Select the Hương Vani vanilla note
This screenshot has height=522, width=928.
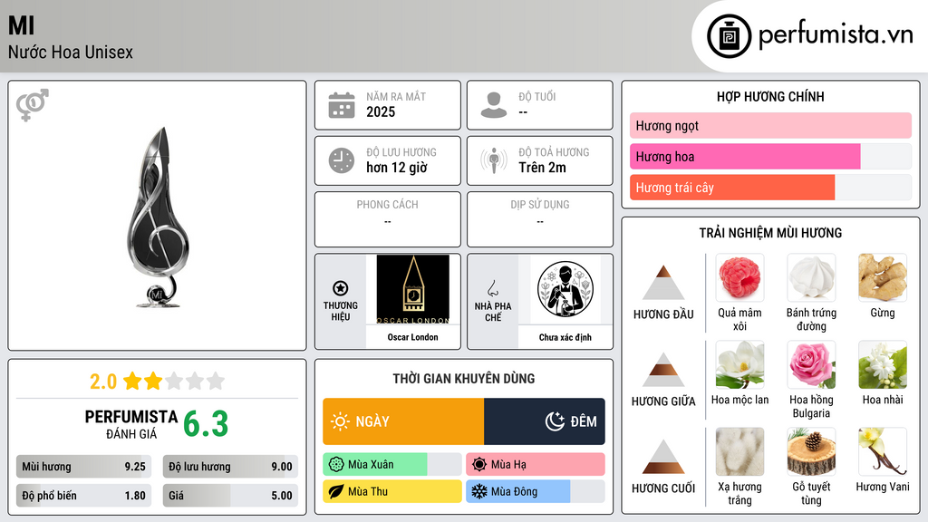883,451
